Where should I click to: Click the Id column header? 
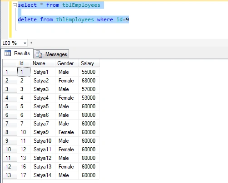24,63
